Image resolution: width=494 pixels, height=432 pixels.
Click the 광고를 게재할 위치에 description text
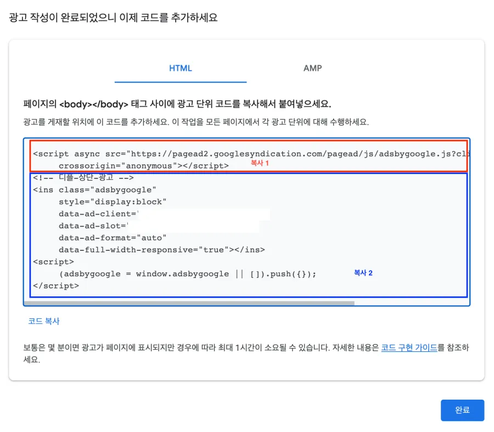pyautogui.click(x=196, y=122)
